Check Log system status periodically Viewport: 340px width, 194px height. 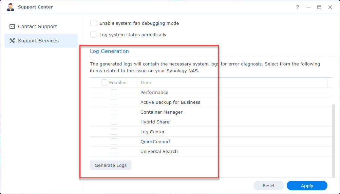(x=93, y=35)
